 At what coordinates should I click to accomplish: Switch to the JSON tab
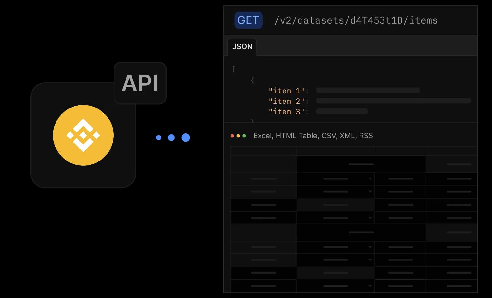(x=242, y=47)
